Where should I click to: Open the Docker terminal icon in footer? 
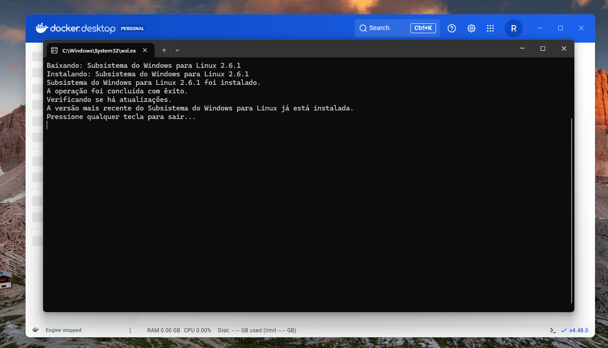pos(553,330)
